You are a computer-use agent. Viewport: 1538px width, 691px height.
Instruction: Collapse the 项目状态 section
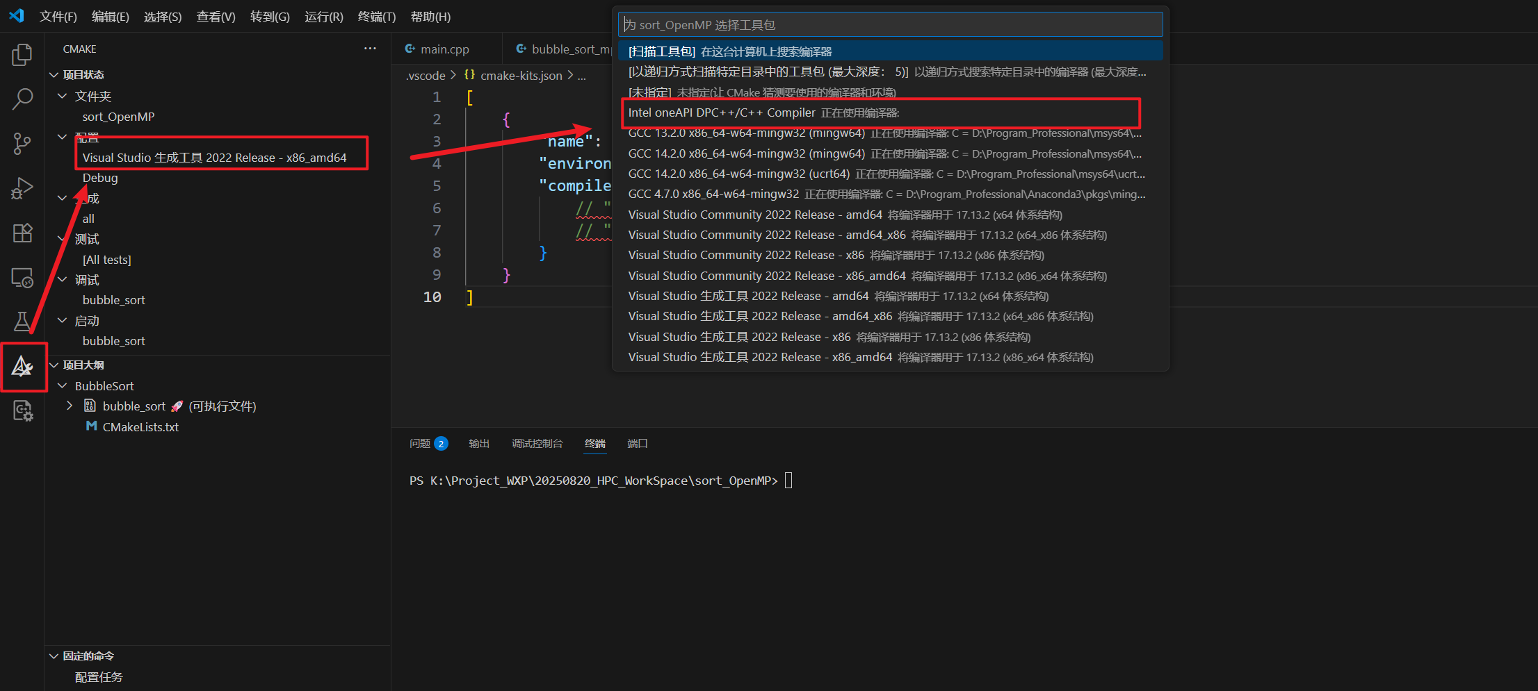click(x=54, y=74)
